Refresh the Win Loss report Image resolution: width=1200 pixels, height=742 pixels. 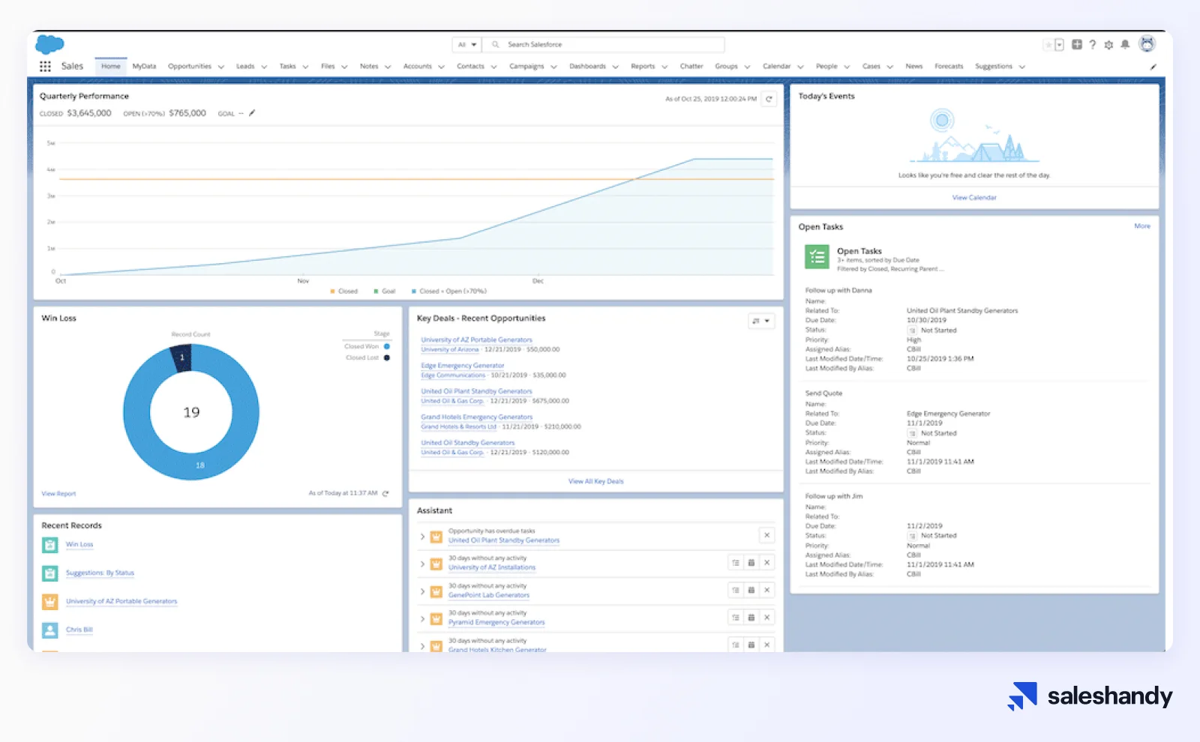pyautogui.click(x=385, y=493)
